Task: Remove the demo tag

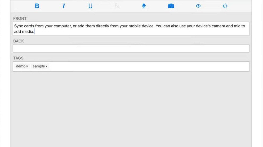Action: (27, 66)
